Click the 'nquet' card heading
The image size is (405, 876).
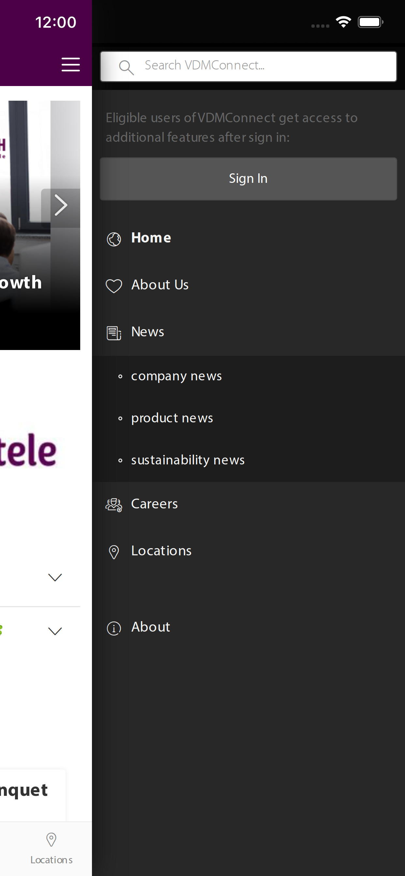(x=24, y=791)
